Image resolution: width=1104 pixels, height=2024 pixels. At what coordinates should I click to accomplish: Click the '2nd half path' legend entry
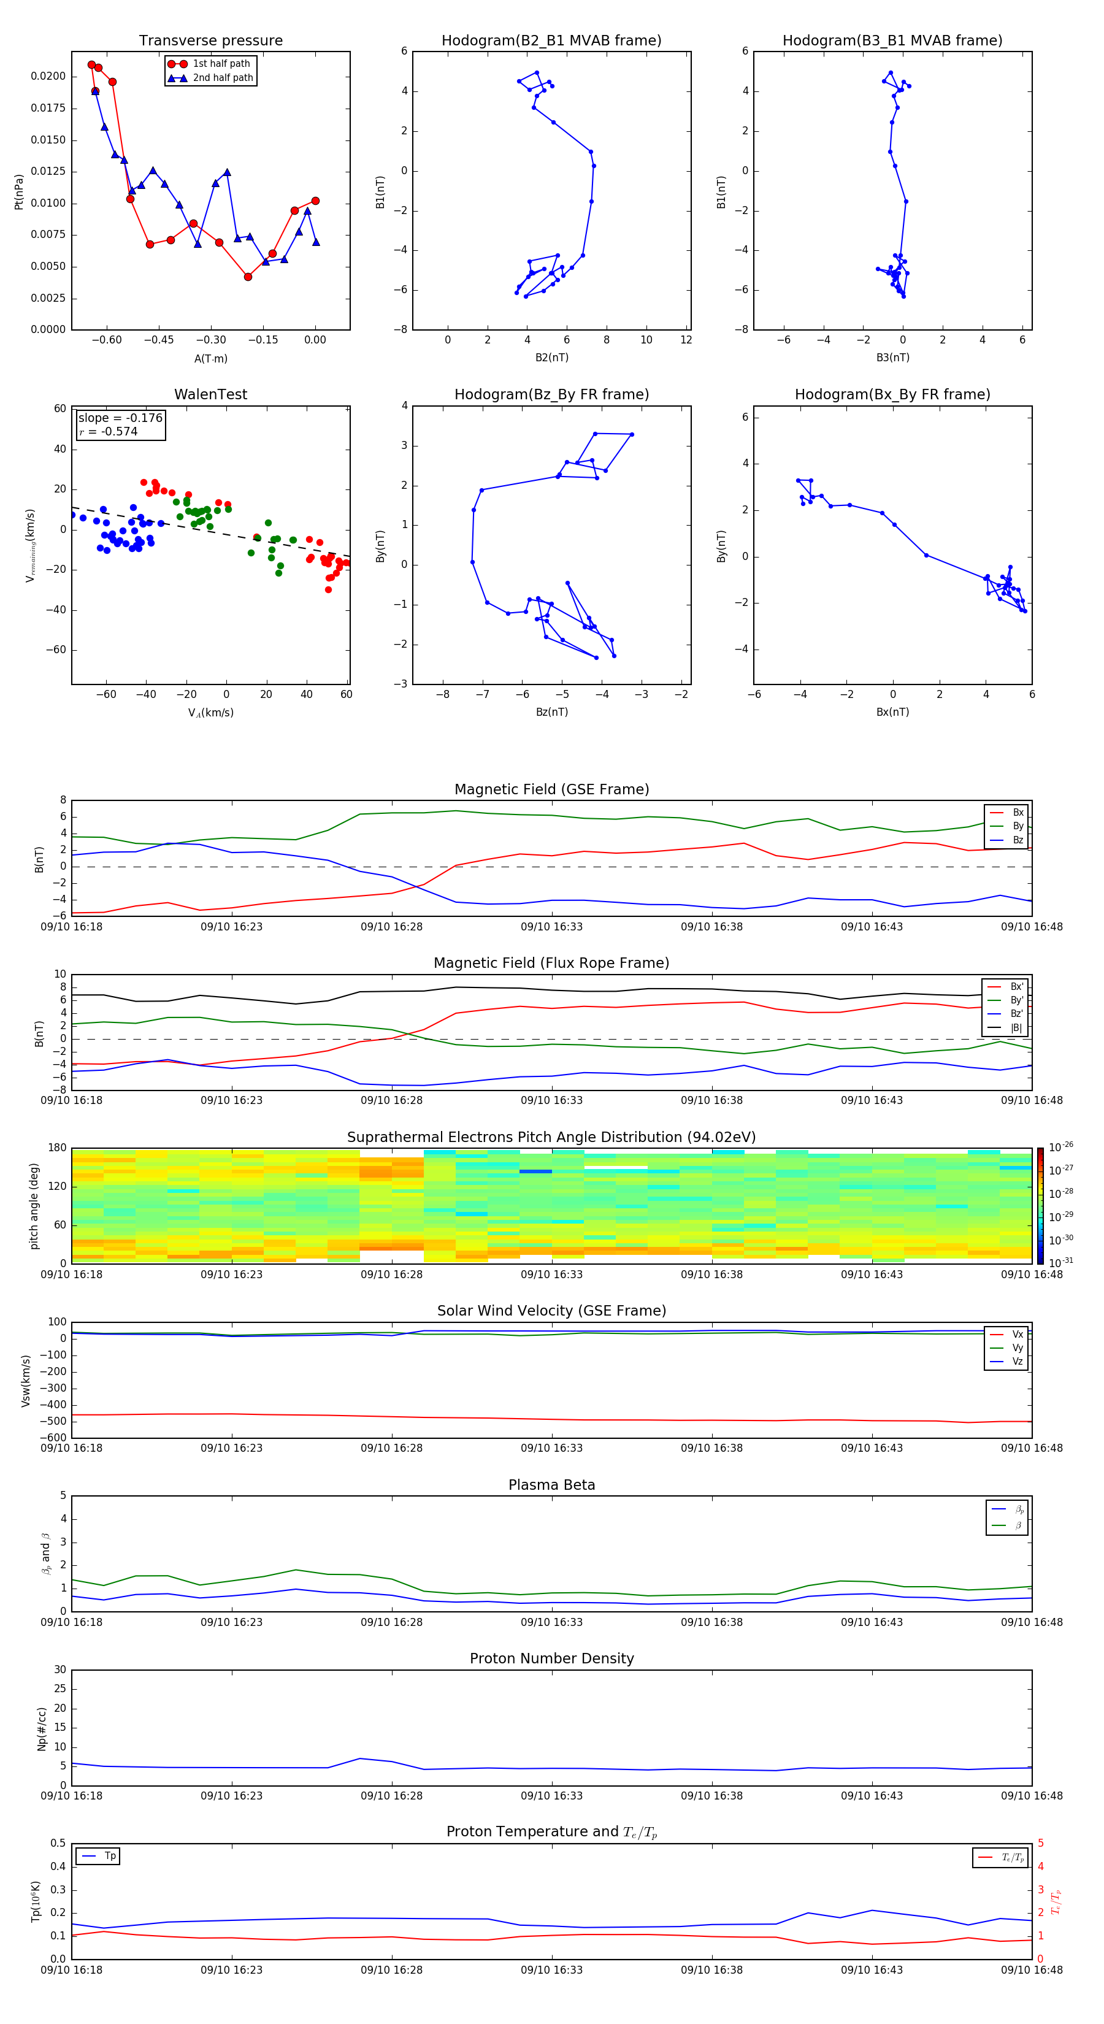tap(210, 78)
